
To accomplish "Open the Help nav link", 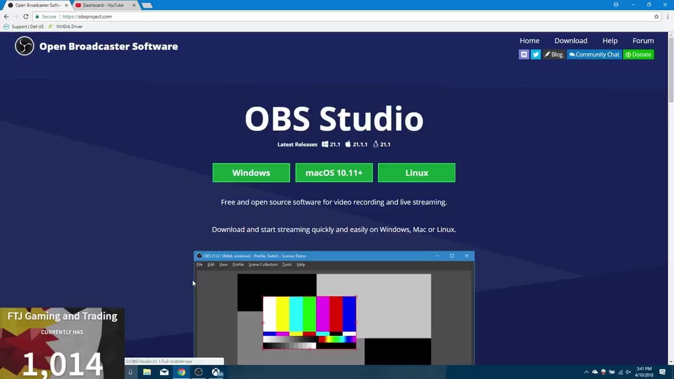I will pyautogui.click(x=610, y=41).
